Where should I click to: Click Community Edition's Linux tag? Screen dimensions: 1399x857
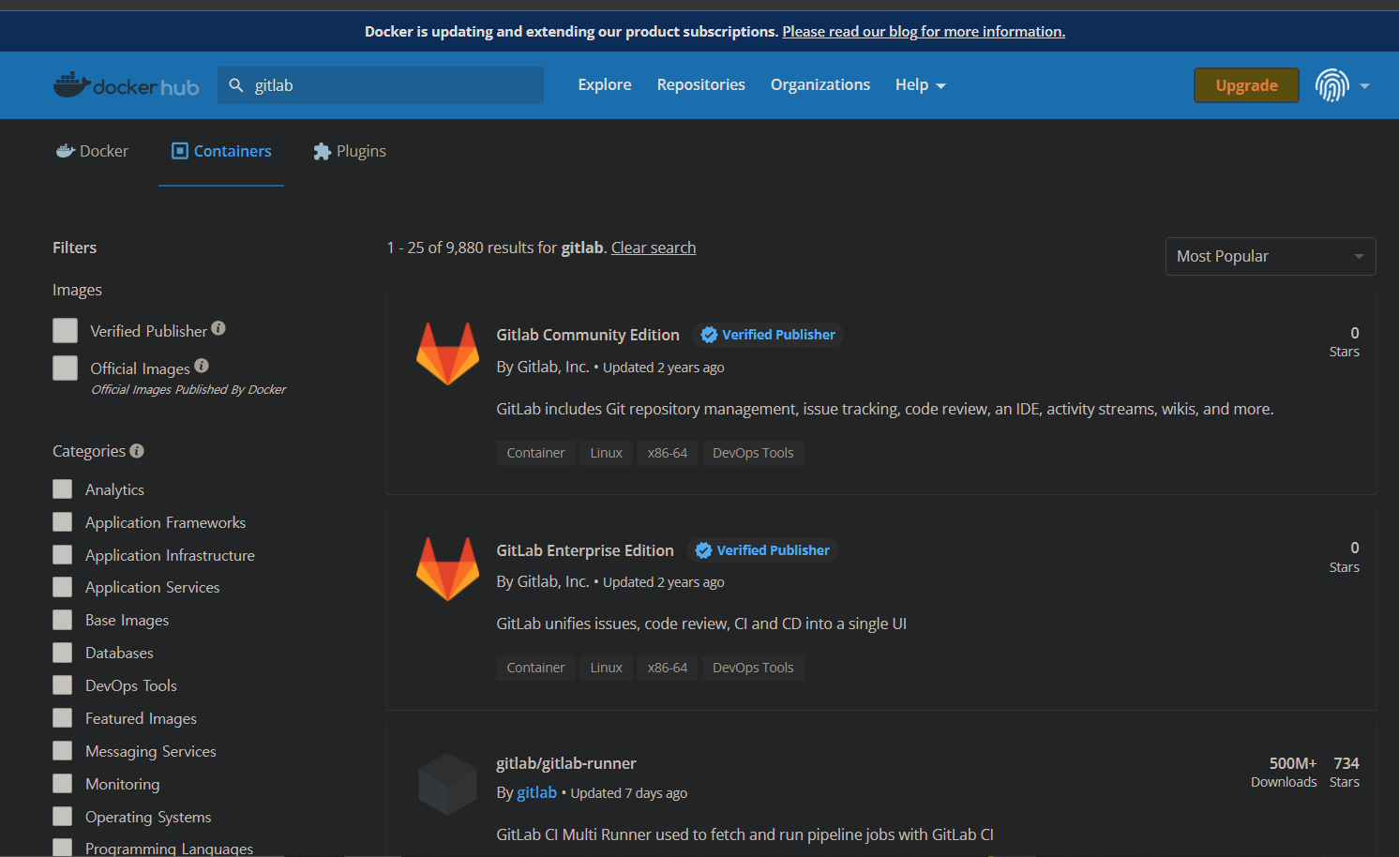point(606,453)
